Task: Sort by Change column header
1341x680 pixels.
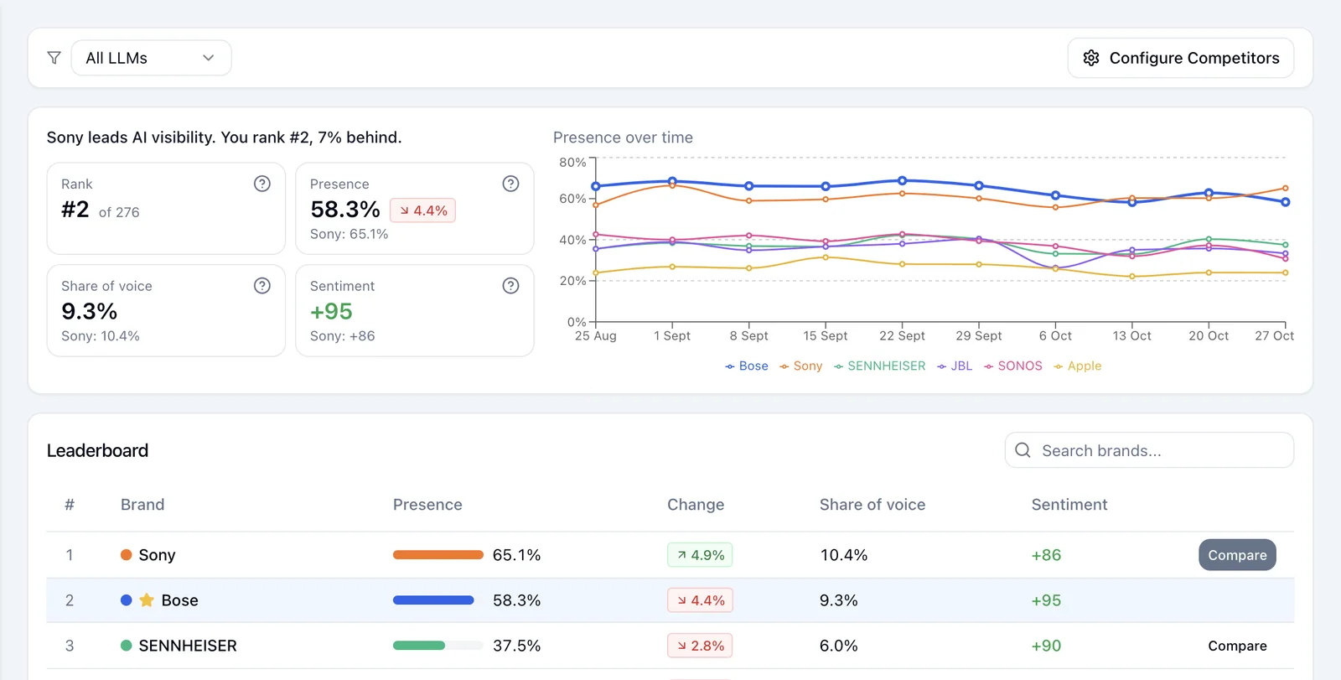Action: (696, 505)
